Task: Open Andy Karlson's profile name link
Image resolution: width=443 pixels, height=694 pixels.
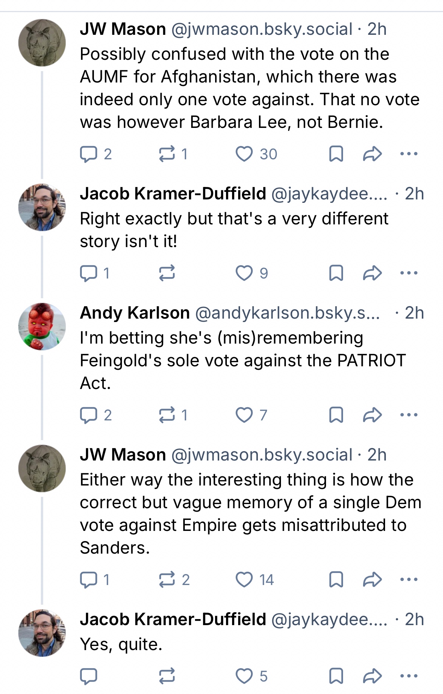Action: (135, 313)
